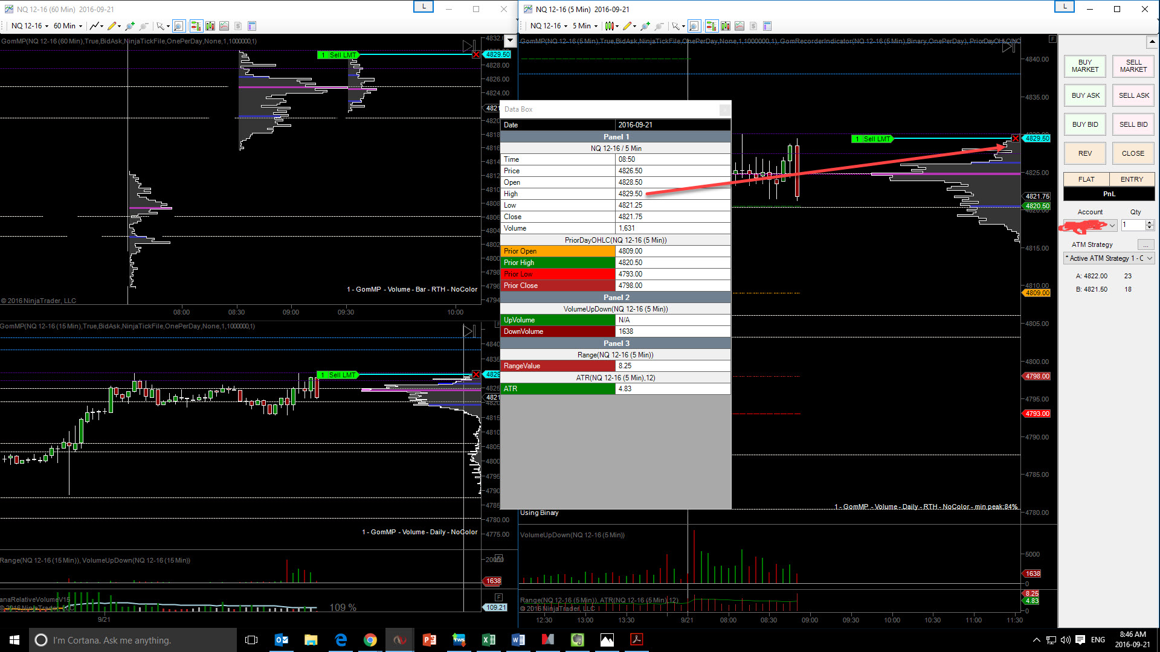Click BUY ASK button
1160x652 pixels.
point(1085,95)
